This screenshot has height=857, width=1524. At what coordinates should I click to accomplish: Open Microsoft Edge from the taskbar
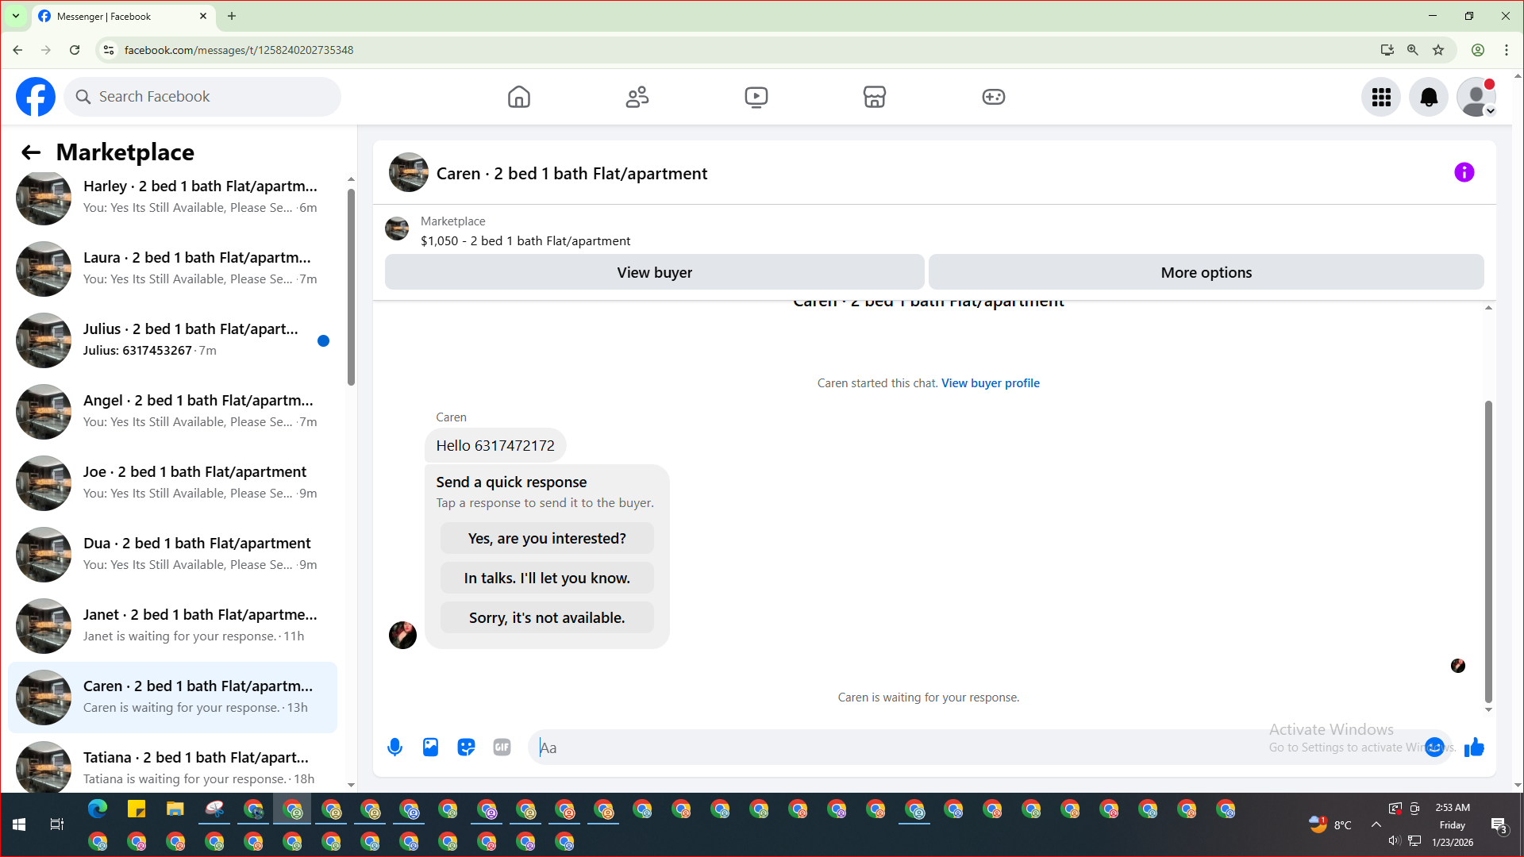98,809
